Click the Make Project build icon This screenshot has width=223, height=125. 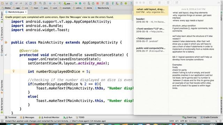[60, 3]
